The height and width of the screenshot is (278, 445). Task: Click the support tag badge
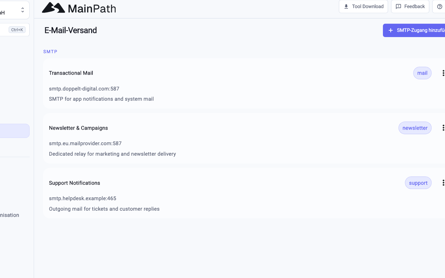418,183
